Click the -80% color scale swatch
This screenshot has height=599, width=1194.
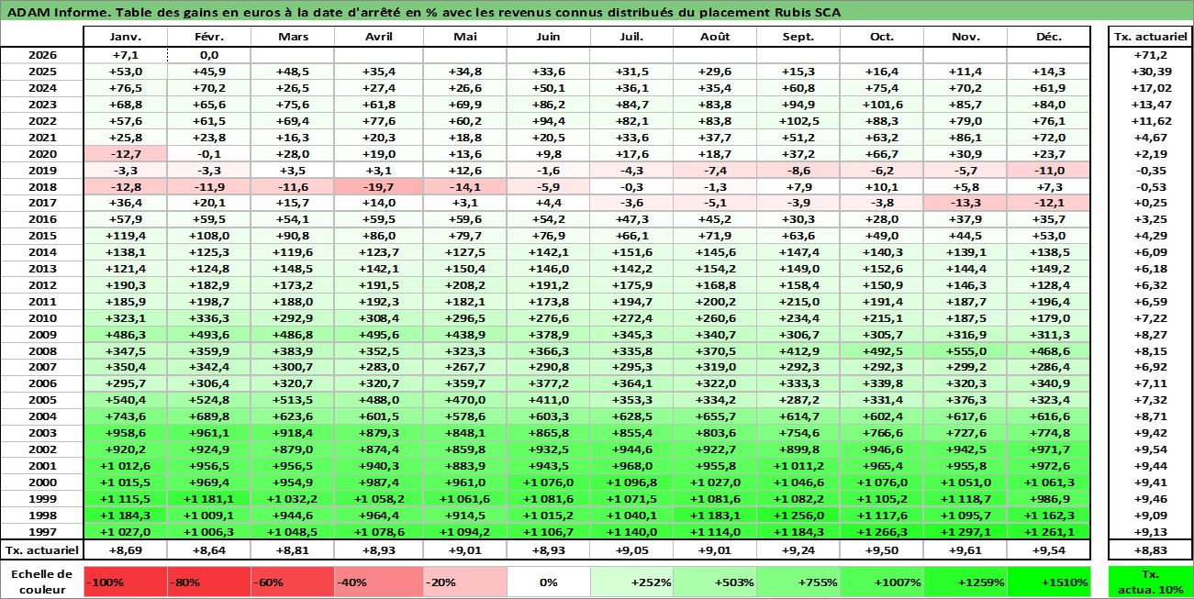coord(209,582)
